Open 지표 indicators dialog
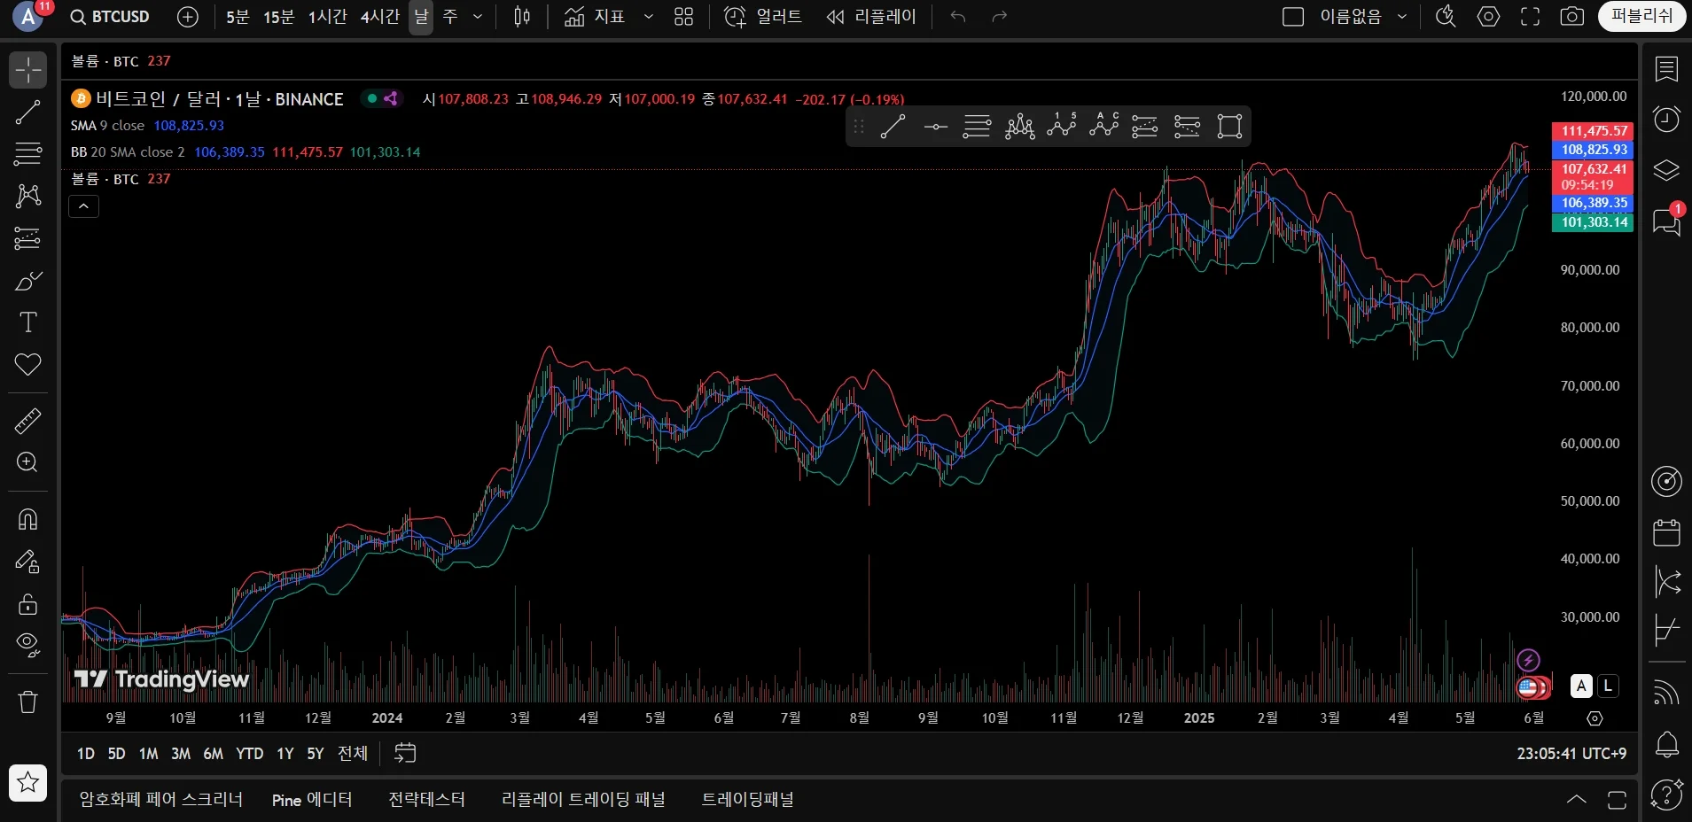This screenshot has height=822, width=1692. [595, 17]
